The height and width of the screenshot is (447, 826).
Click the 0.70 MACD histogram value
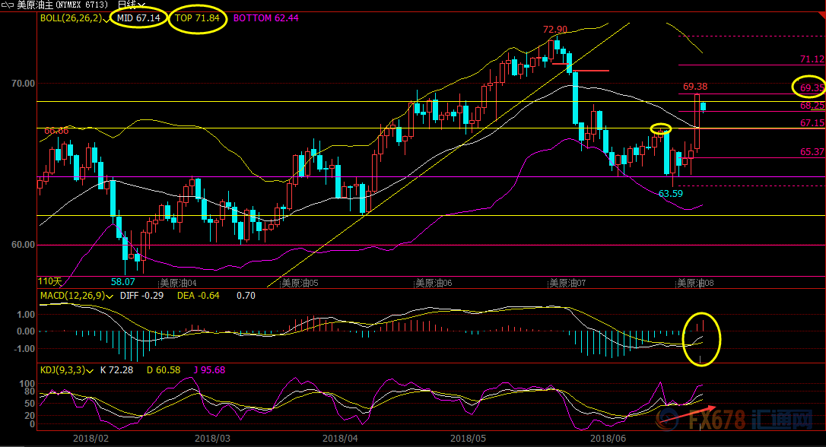coord(246,296)
